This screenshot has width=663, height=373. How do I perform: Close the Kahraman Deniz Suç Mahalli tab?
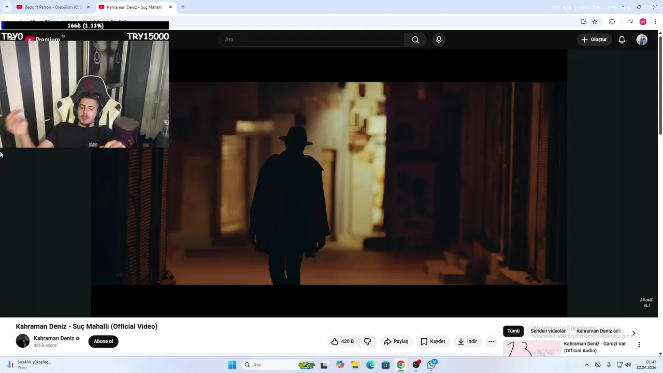[x=170, y=7]
